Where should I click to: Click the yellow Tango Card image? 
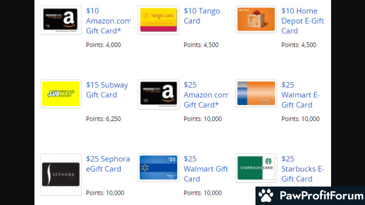pyautogui.click(x=158, y=20)
